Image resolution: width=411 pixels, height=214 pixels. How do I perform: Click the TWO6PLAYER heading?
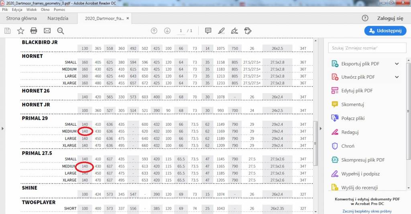[x=39, y=202]
